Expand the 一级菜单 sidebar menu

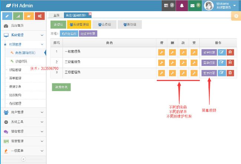(x=23, y=151)
